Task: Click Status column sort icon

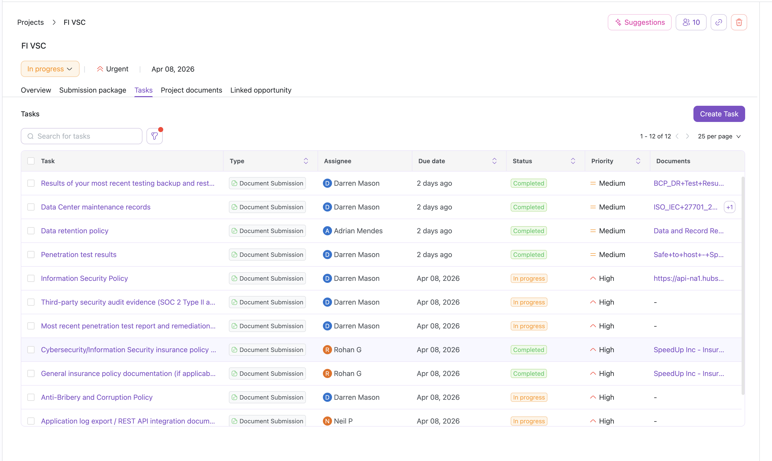Action: [573, 161]
